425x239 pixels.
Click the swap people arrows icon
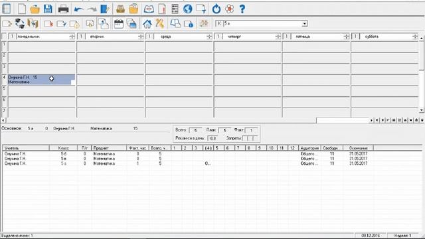19,24
